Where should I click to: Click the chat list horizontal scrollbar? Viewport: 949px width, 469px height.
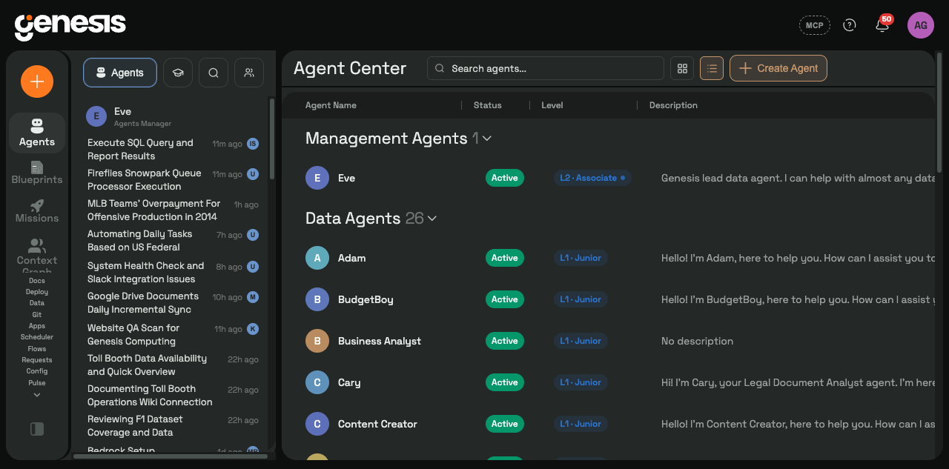pos(171,456)
